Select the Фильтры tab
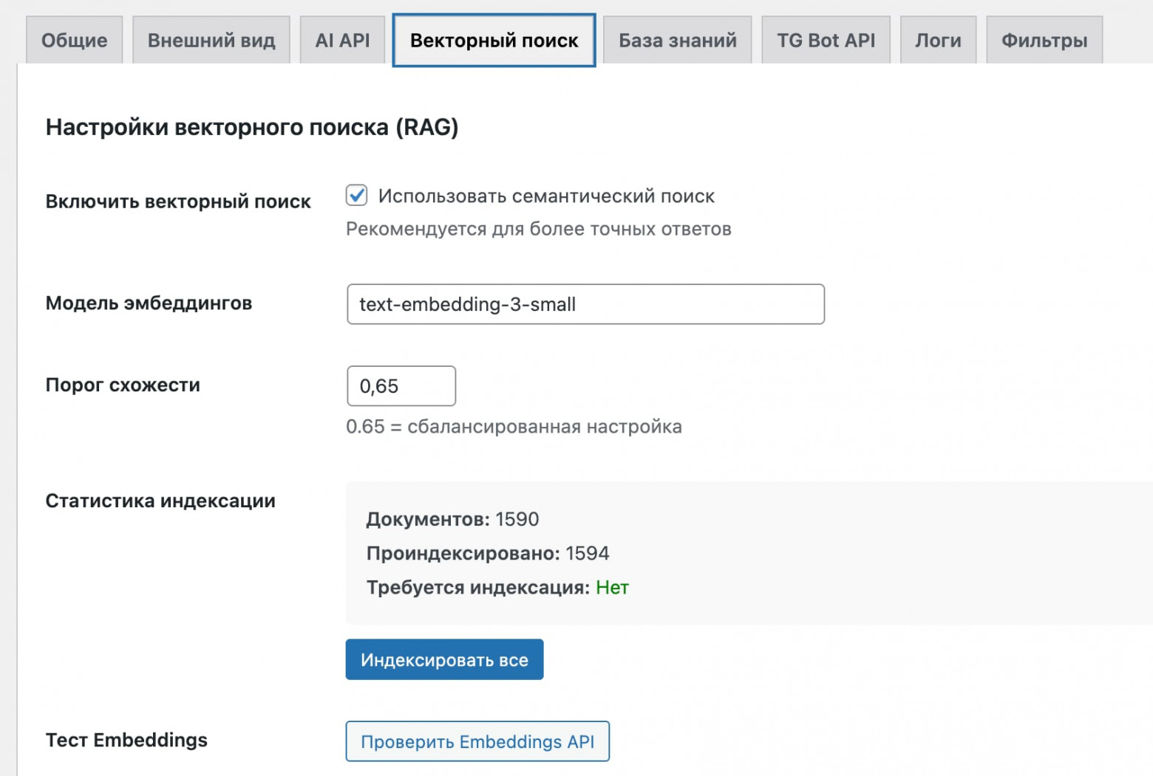The image size is (1153, 776). tap(1044, 40)
